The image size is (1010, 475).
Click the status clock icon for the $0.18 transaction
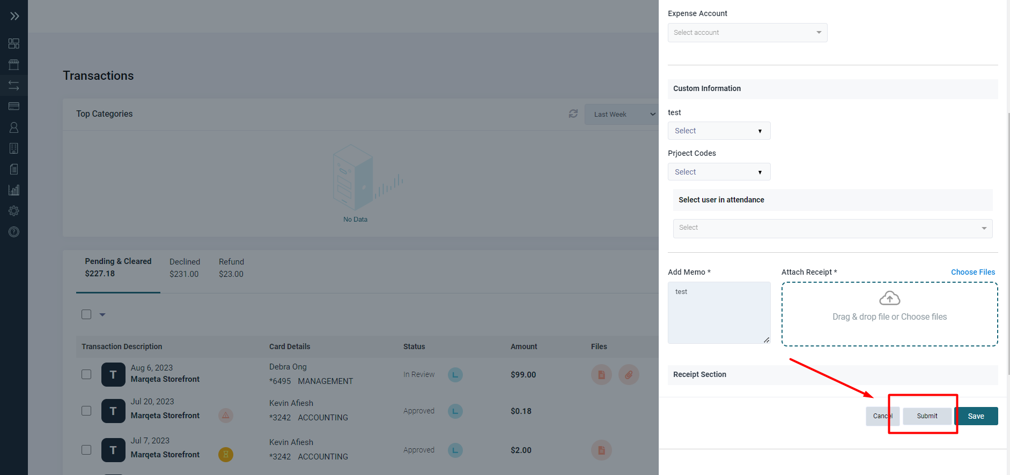click(455, 411)
